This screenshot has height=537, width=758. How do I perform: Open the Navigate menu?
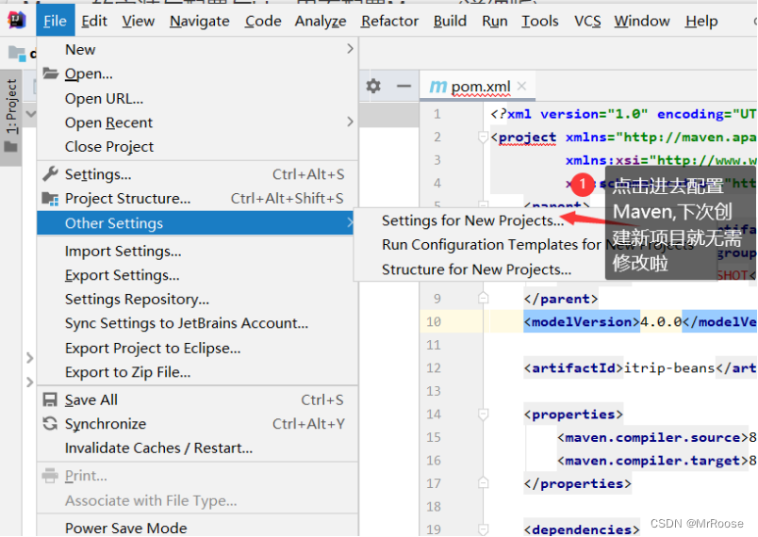[x=200, y=21]
